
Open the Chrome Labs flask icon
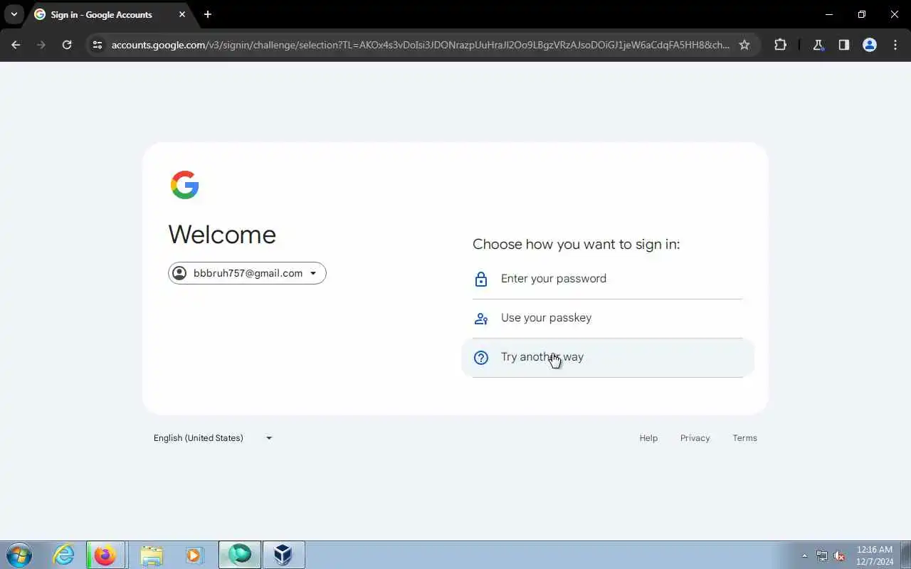click(x=818, y=45)
